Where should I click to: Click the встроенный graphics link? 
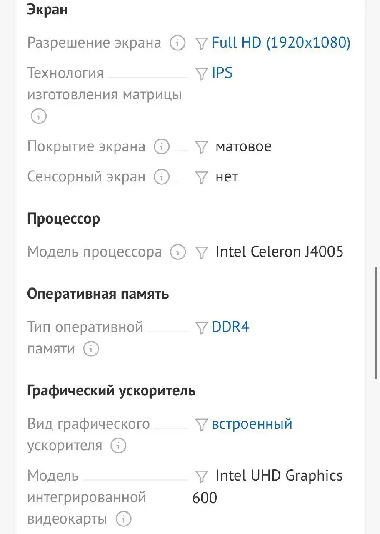252,424
